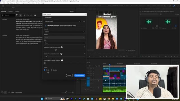180x101 pixels.
Task: Click the timeline playhead marker
Action: [109, 65]
